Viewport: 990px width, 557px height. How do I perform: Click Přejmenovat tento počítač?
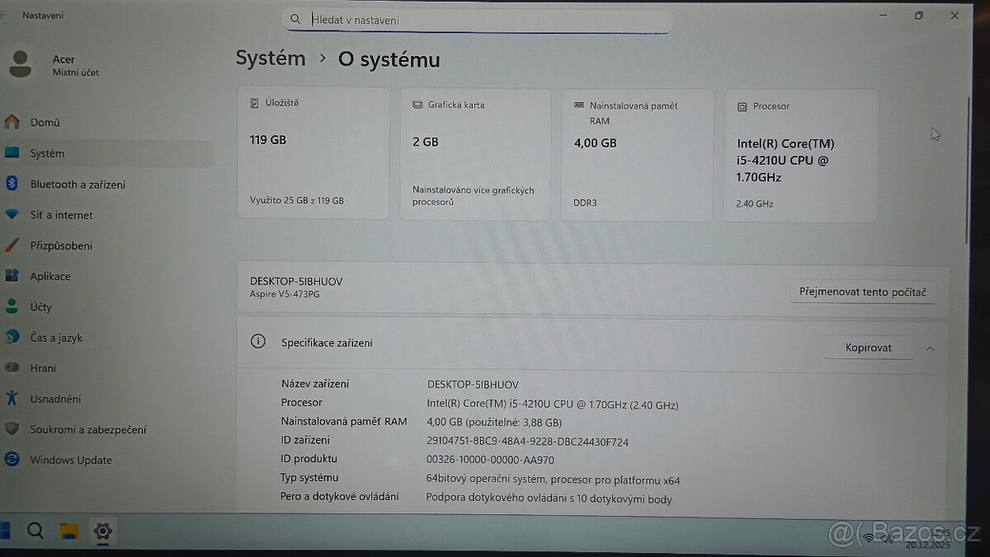pos(863,291)
